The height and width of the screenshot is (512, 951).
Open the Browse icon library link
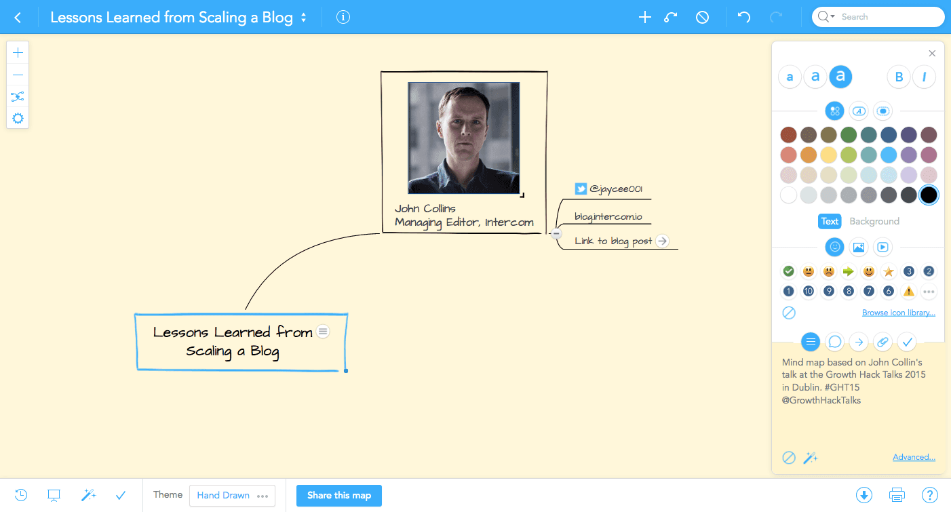[x=898, y=313]
